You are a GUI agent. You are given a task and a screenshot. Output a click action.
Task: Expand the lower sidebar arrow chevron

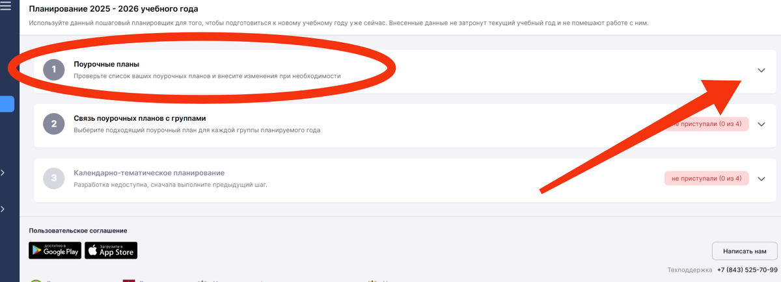(3, 209)
